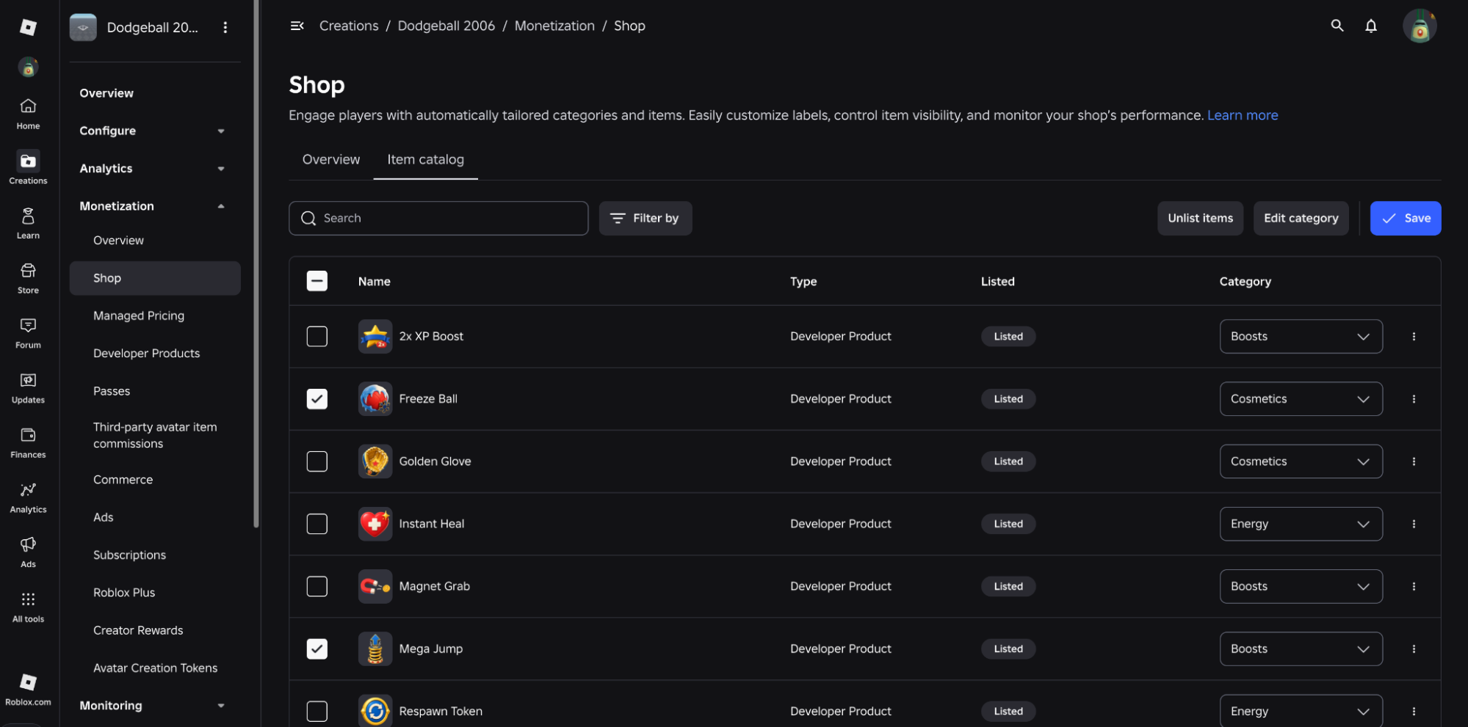This screenshot has width=1468, height=727.
Task: Open more options for Freeze Ball row
Action: click(x=1414, y=399)
